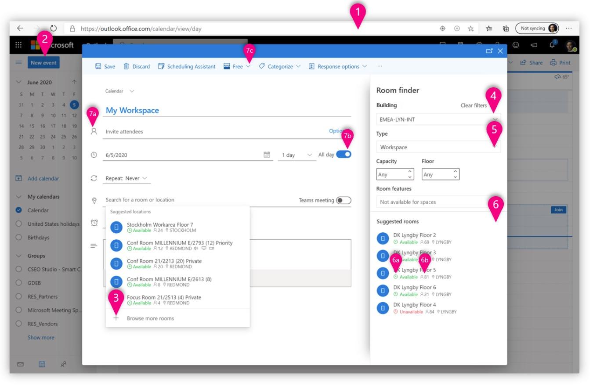Adjust the Floor stepper

tap(455, 174)
